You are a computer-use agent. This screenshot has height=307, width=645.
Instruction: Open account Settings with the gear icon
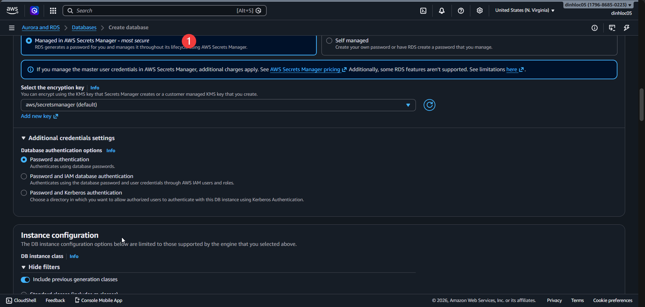[479, 10]
